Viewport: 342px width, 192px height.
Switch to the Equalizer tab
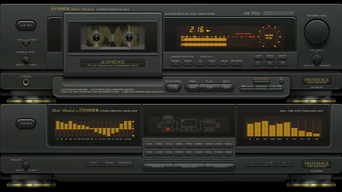click(x=189, y=167)
